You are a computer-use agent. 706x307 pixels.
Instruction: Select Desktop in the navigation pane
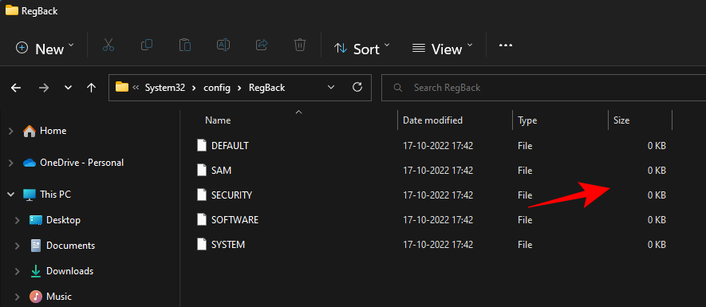click(64, 220)
